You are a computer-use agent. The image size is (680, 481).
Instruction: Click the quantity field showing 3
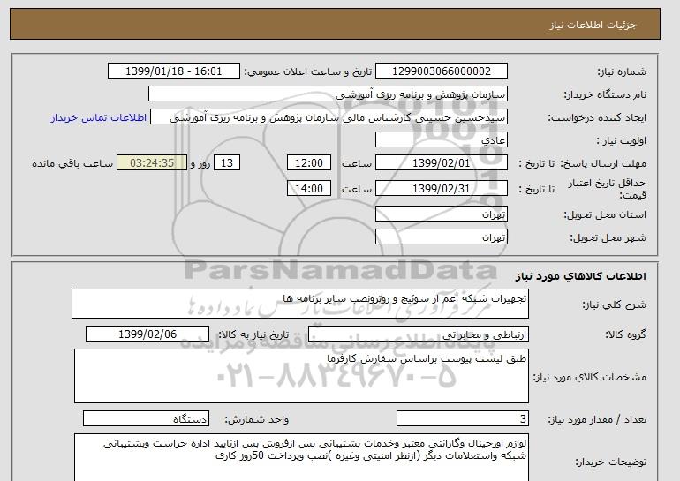tap(462, 418)
